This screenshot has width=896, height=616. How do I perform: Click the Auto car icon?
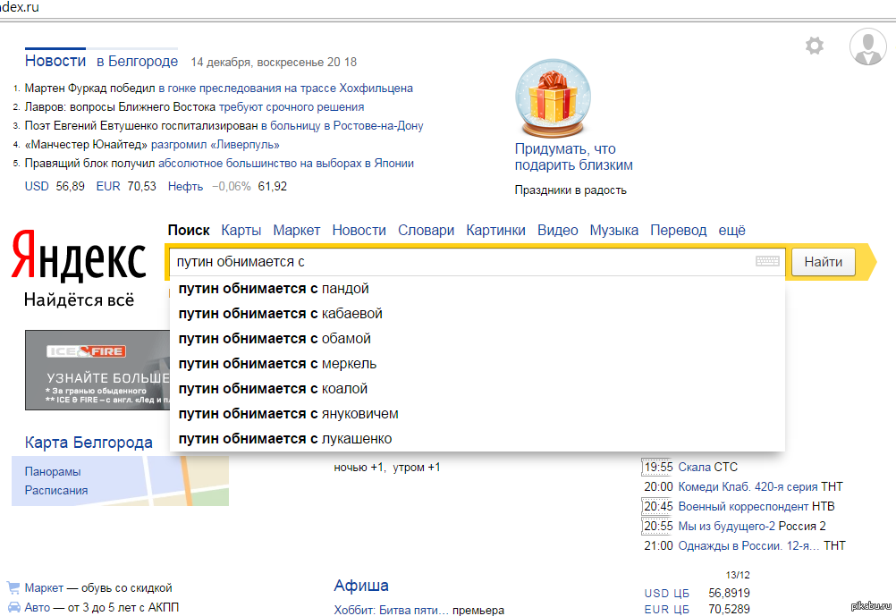(x=13, y=607)
